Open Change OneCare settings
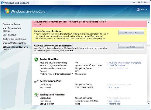151x110 pixels. [15, 43]
